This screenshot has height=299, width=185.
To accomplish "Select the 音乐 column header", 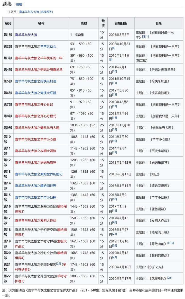I will point(159,23).
